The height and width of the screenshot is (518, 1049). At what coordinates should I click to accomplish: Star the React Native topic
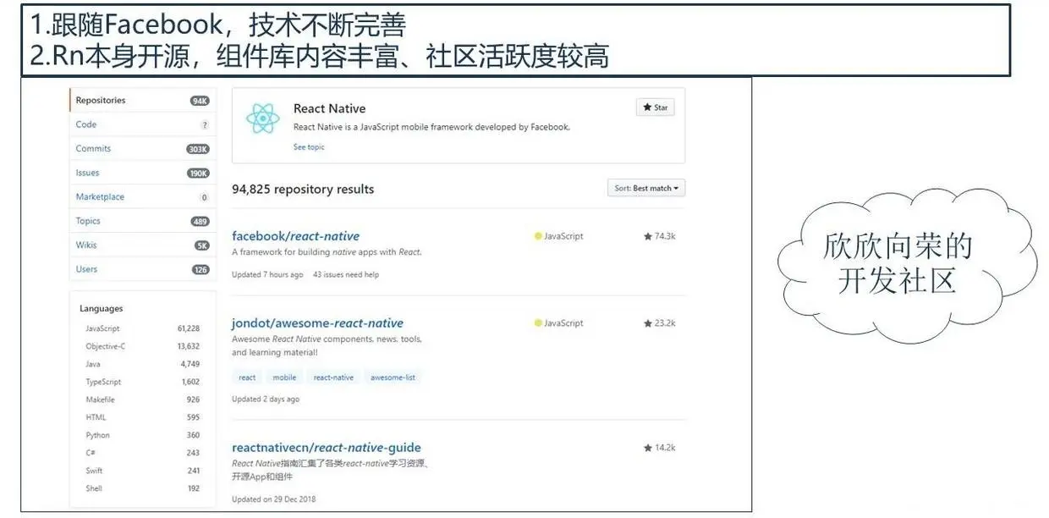(x=656, y=107)
